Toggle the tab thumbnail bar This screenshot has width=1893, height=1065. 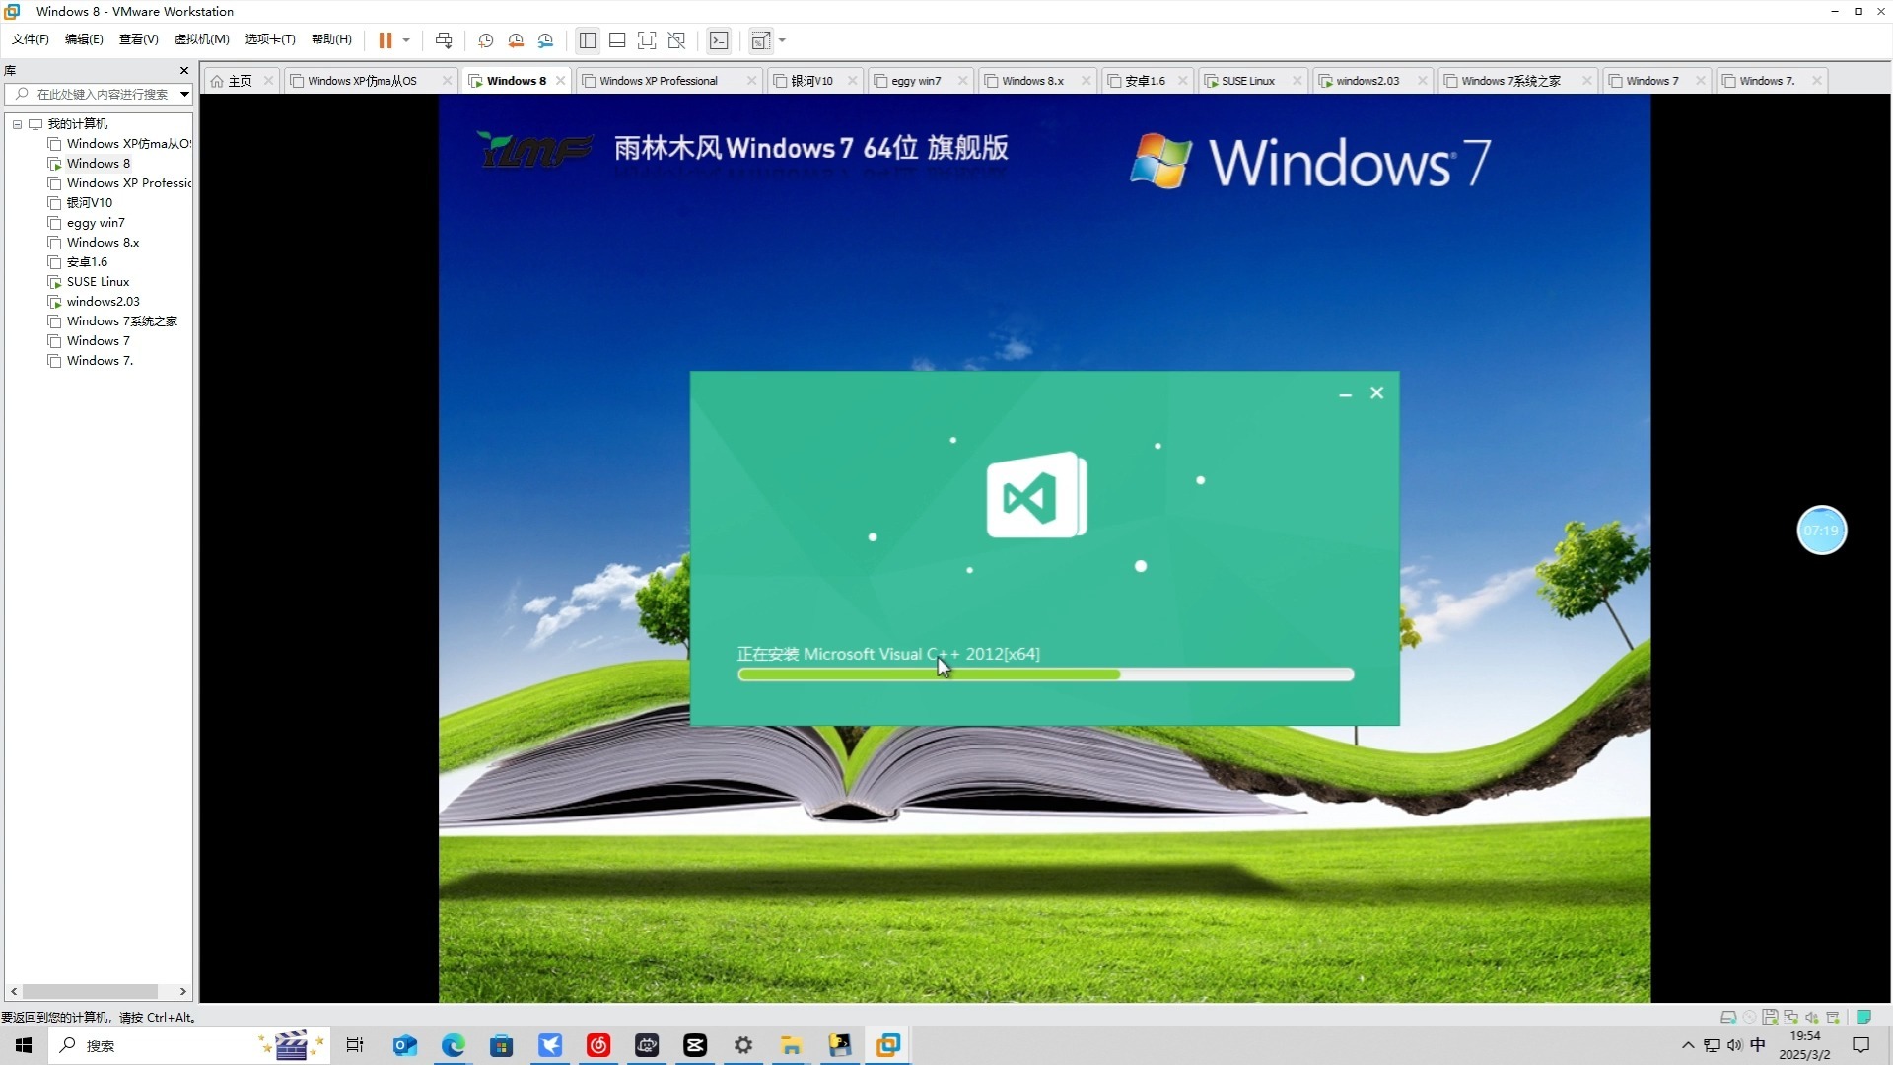(x=617, y=40)
